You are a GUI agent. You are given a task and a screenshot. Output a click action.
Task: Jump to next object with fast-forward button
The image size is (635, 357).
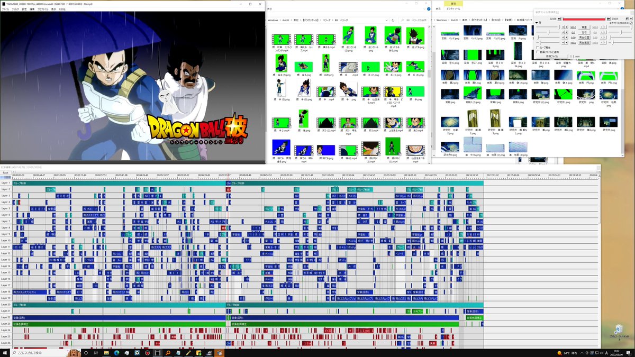click(609, 19)
